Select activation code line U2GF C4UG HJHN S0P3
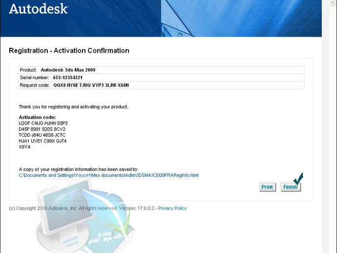This screenshot has width=337, height=253. point(43,124)
